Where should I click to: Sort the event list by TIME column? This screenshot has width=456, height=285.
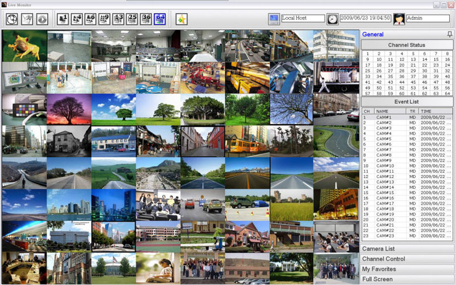(436, 111)
